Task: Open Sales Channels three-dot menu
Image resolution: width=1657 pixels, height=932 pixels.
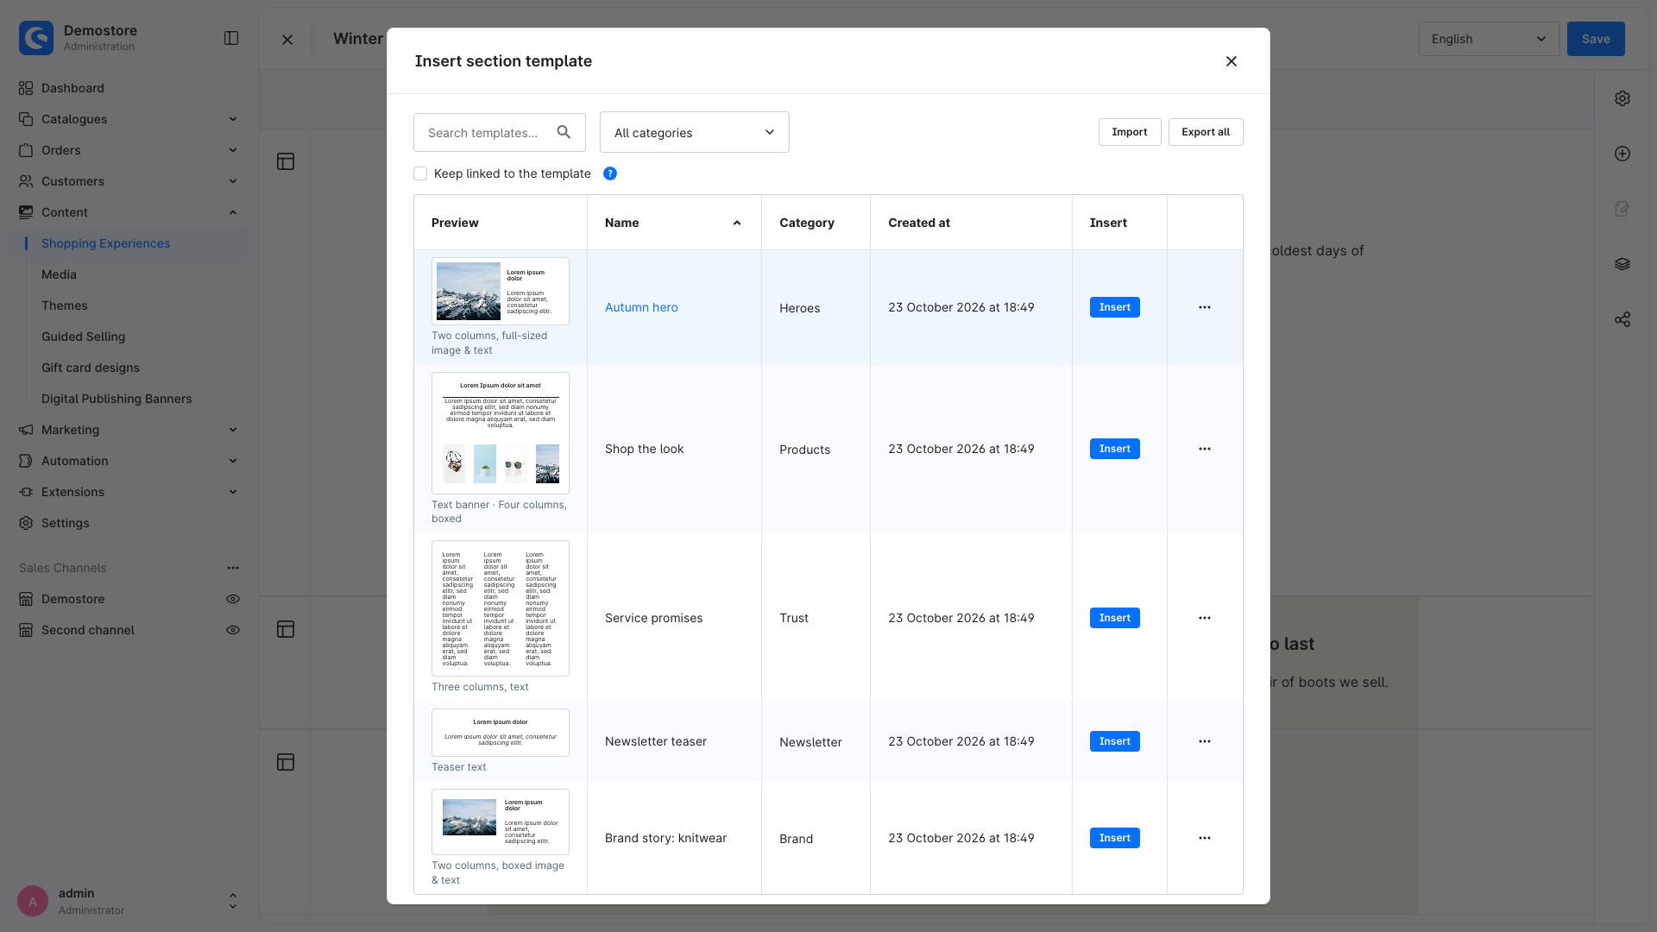Action: (233, 568)
